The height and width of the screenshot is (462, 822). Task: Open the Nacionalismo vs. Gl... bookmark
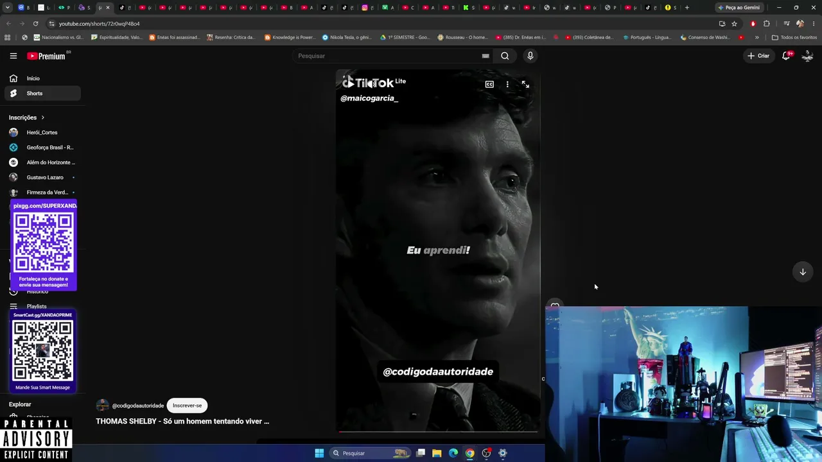pos(58,37)
